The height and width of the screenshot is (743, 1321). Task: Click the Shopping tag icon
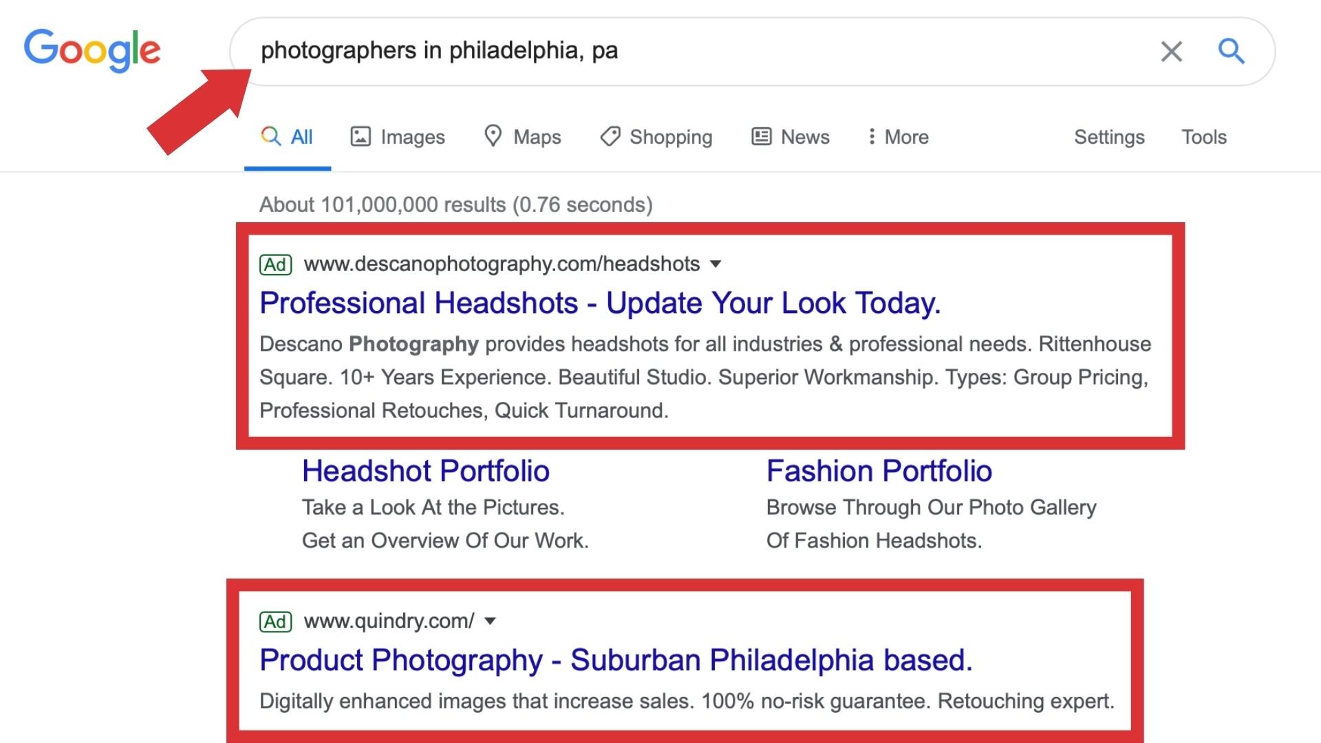click(x=610, y=136)
